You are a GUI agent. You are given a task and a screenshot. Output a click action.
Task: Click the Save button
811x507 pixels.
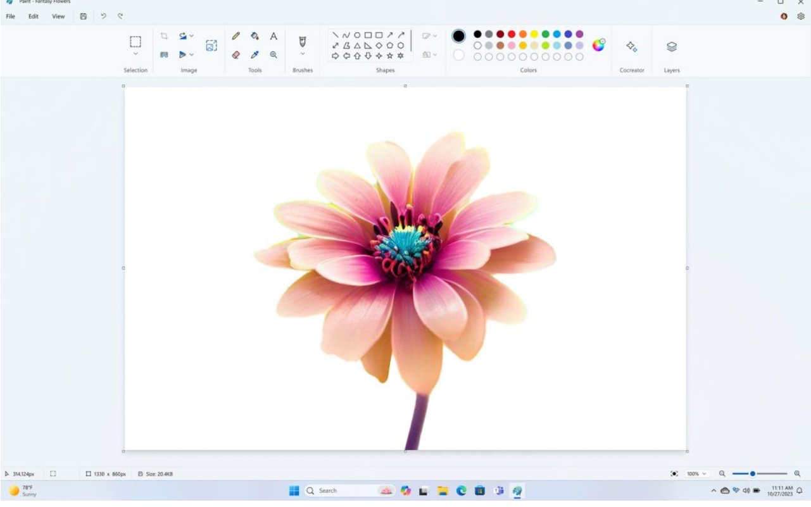83,16
